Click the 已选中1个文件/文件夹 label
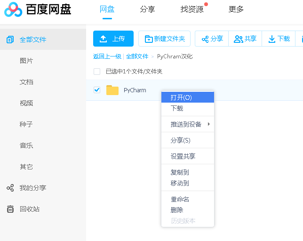This screenshot has width=303, height=241. click(x=134, y=72)
